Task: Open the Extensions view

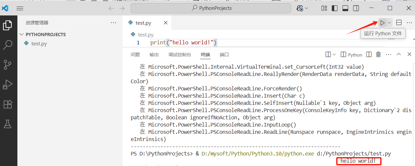Action: (8, 104)
